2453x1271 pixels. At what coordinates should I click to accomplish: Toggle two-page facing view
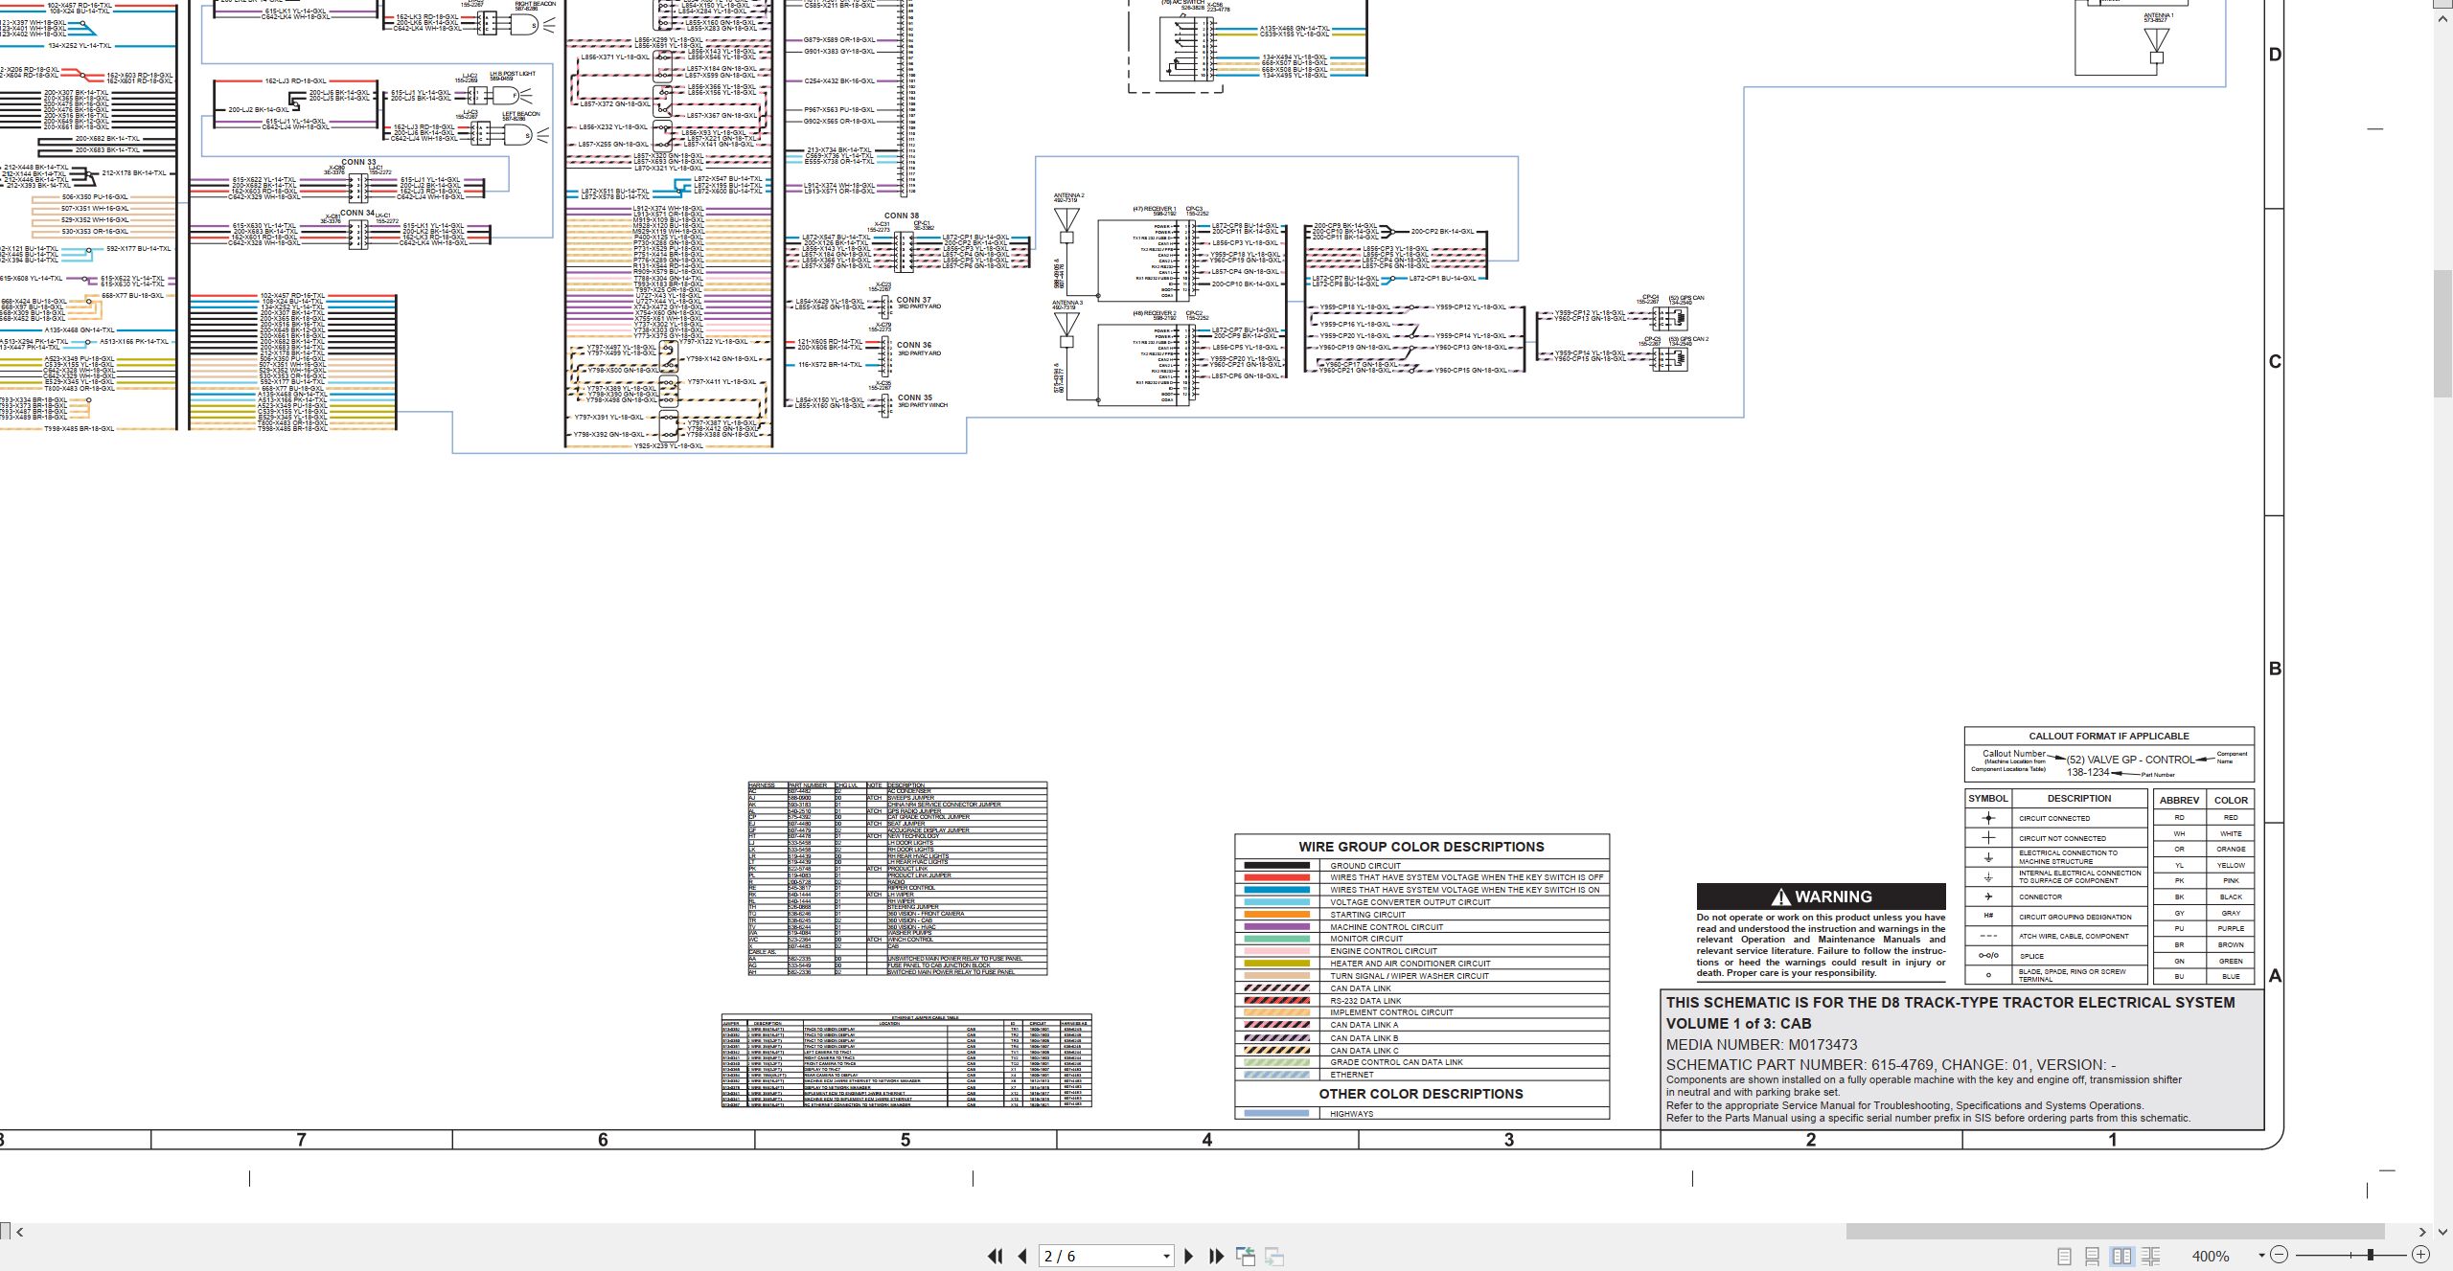click(x=2122, y=1256)
